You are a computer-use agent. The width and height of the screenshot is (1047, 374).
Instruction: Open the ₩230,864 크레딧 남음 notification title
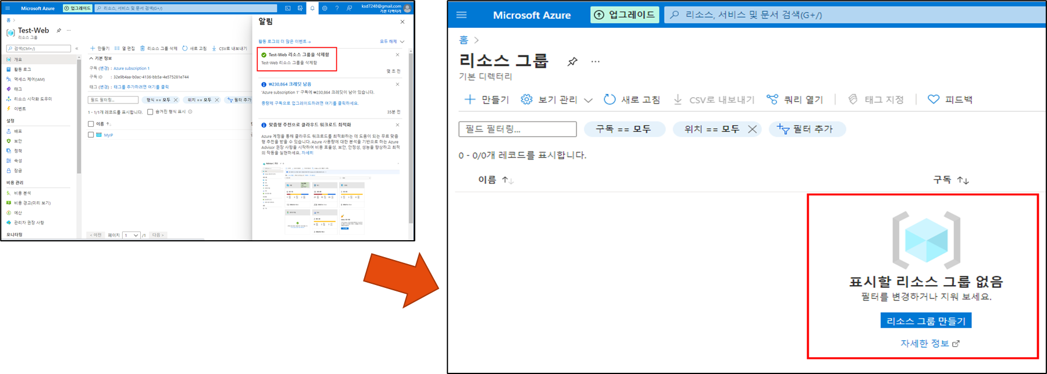tap(290, 84)
